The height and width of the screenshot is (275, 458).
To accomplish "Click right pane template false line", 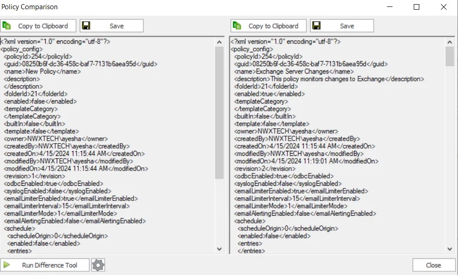I will (x=272, y=124).
